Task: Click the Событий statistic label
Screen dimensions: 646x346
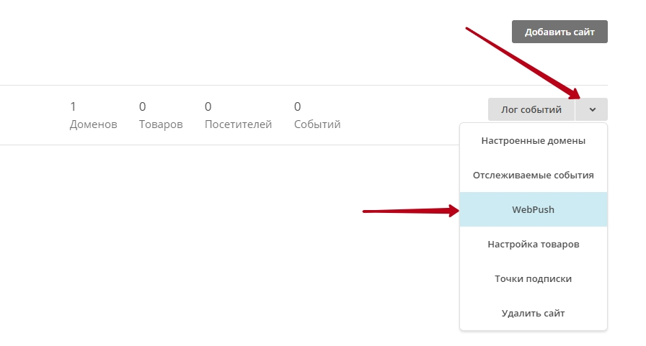Action: (x=317, y=124)
